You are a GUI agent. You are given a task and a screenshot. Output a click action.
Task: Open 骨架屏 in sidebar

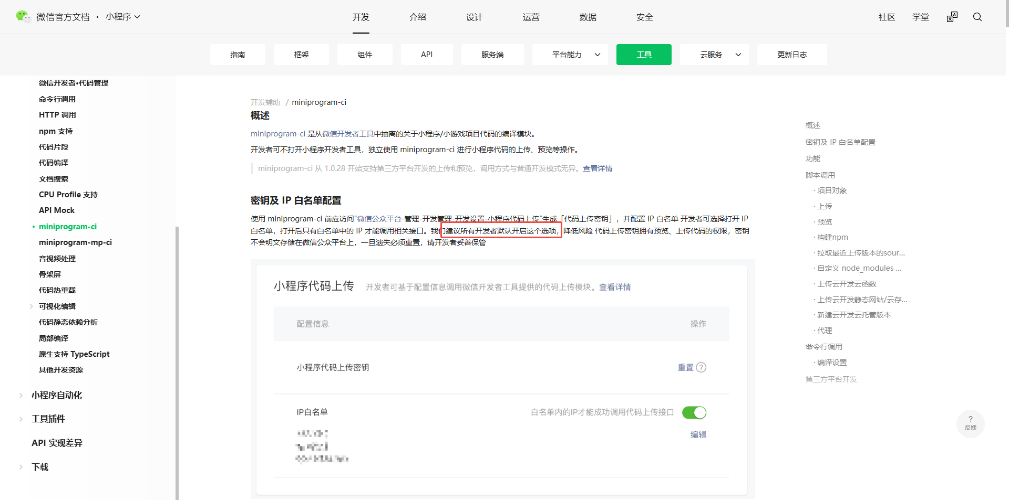(50, 274)
